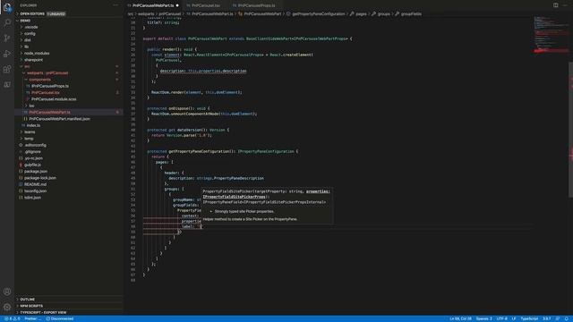Open the Source Control view icon
Image resolution: width=573 pixels, height=322 pixels.
(7, 38)
